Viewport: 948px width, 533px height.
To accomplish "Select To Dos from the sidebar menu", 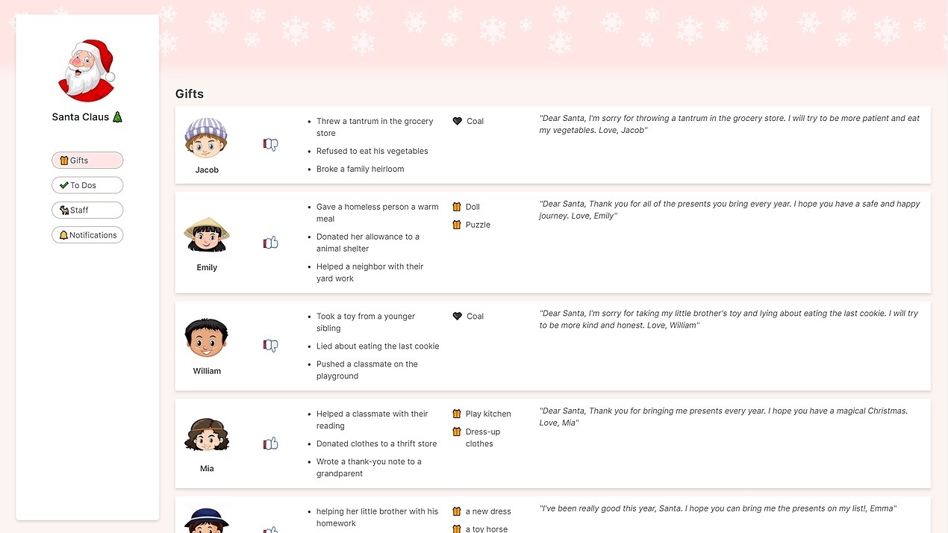I will 87,185.
